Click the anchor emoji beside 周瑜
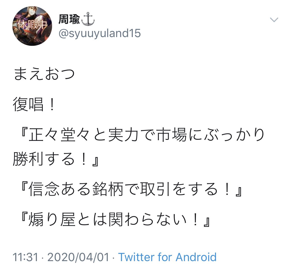This screenshot has width=290, height=266. coord(88,19)
